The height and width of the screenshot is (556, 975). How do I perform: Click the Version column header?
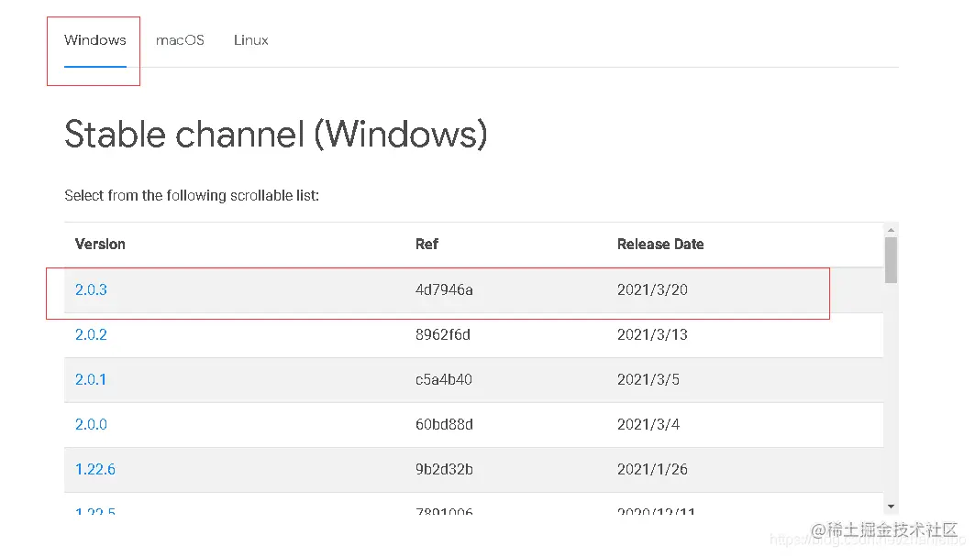tap(100, 244)
